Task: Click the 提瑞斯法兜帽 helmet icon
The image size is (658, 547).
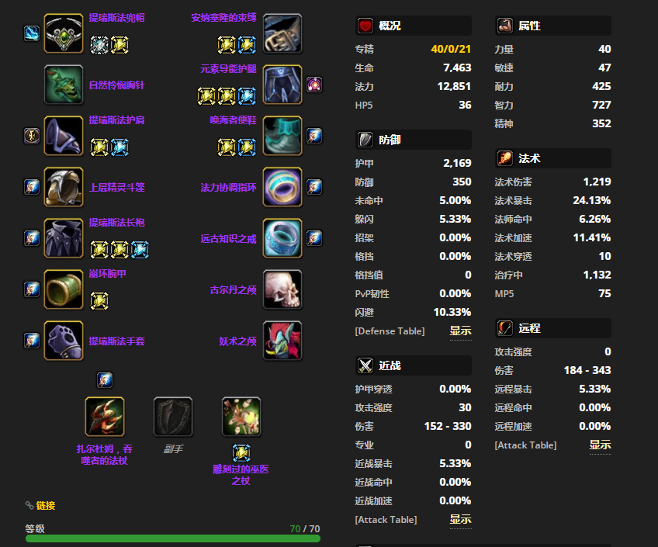Action: click(x=64, y=33)
